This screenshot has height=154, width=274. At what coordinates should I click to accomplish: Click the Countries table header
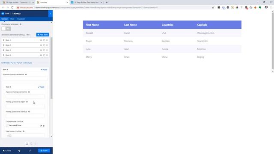(x=167, y=25)
